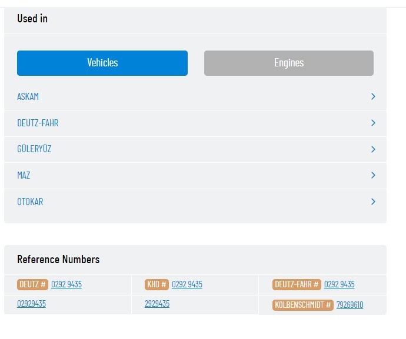
Task: Click the KHD # brand badge
Action: 157,284
